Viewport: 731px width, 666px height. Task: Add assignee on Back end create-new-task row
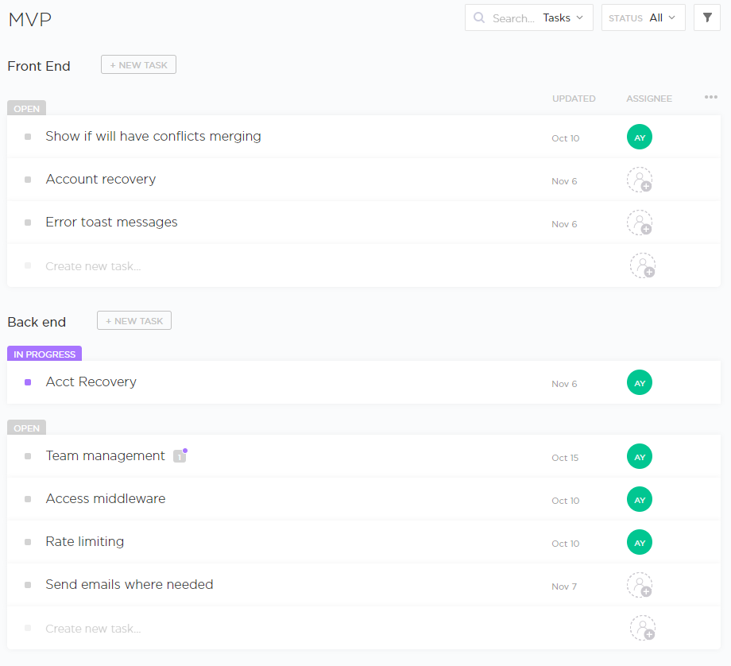[643, 628]
